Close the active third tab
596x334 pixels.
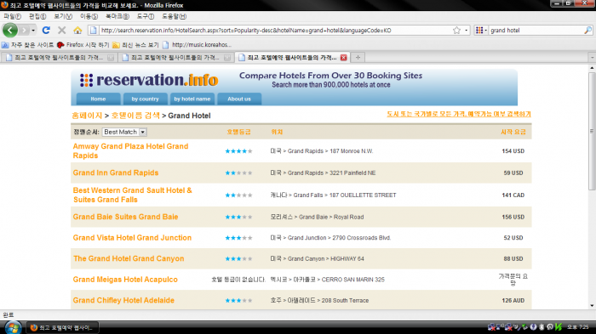pyautogui.click(x=344, y=57)
